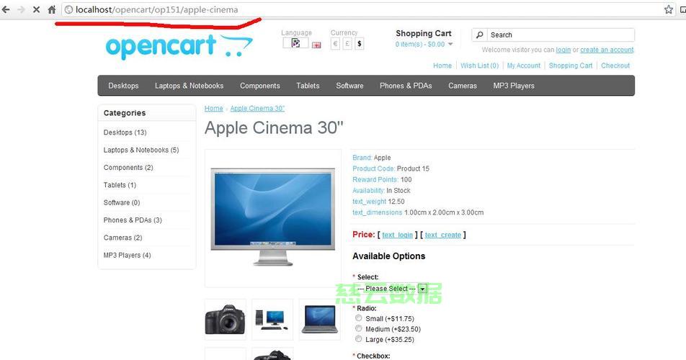
Task: Select the Dollar currency symbol
Action: coord(359,43)
